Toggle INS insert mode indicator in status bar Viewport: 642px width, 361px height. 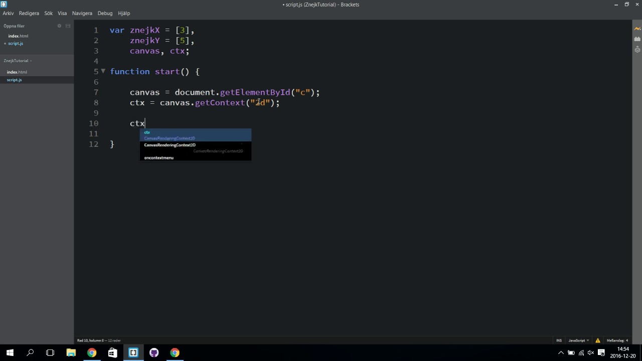559,340
